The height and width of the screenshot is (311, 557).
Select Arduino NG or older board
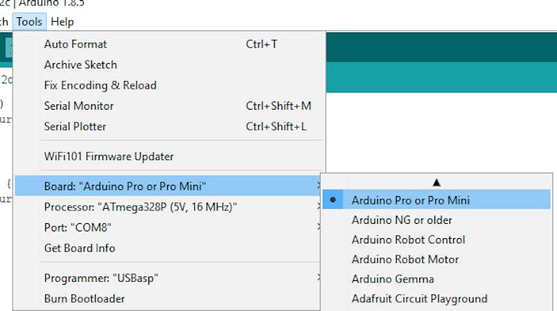437,220
